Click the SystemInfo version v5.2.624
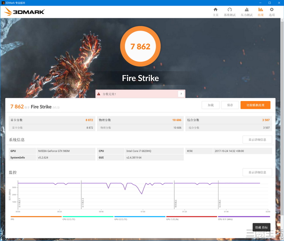This screenshot has height=241, width=284. tap(43, 158)
